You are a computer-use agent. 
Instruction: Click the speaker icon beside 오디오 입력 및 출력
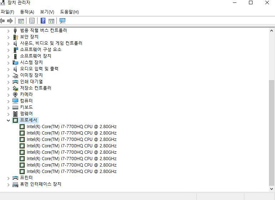(x=15, y=69)
